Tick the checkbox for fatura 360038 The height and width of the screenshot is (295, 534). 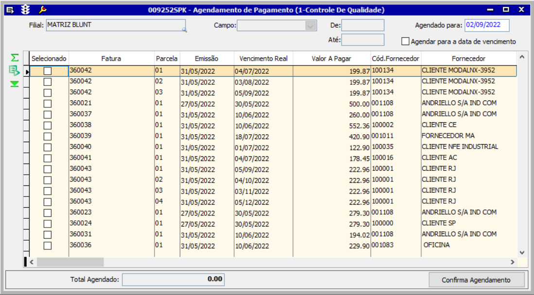(x=48, y=126)
